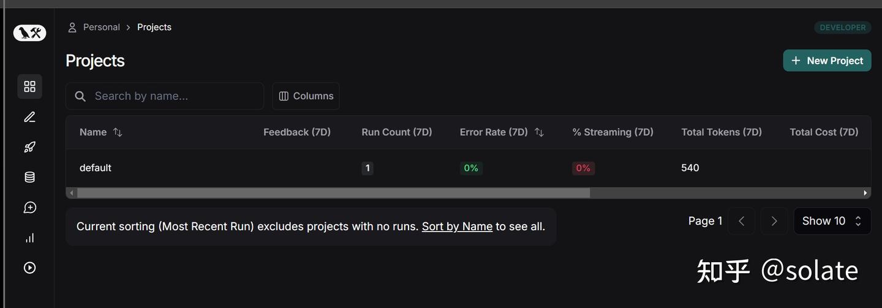The image size is (882, 308).
Task: Open the chat-plus feedback icon in sidebar
Action: (x=29, y=208)
